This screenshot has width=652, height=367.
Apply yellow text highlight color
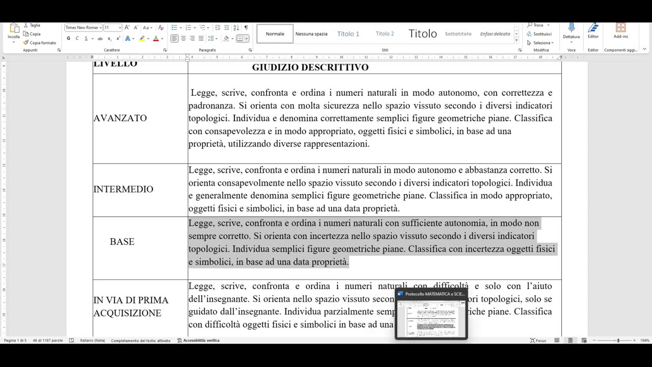click(142, 38)
